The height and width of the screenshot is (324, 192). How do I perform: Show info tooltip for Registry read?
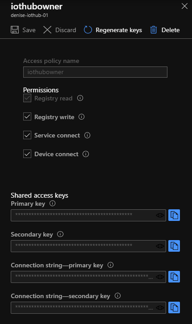pyautogui.click(x=80, y=98)
